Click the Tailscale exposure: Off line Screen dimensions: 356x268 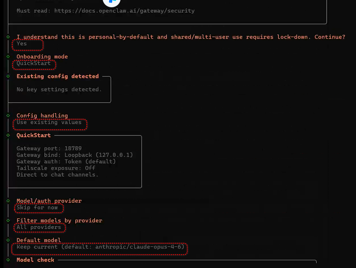56,168
